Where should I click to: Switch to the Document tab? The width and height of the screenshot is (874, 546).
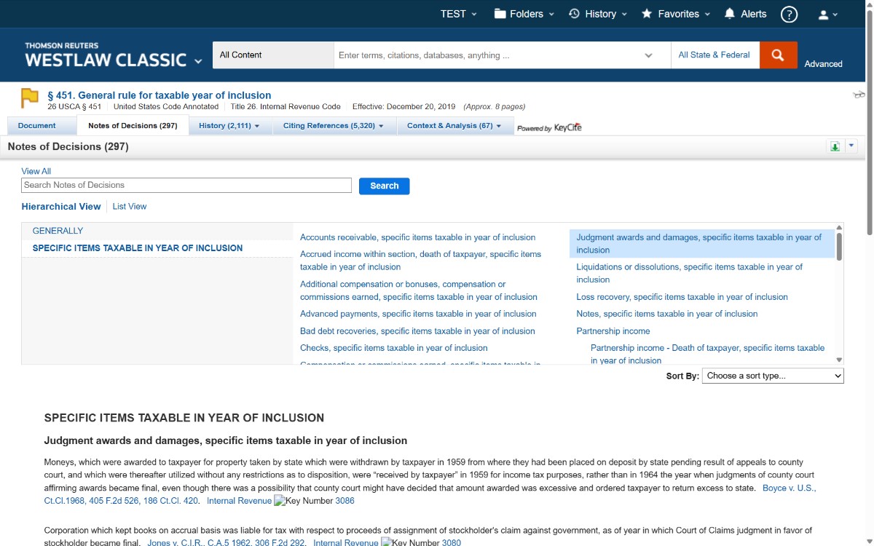[x=37, y=126]
